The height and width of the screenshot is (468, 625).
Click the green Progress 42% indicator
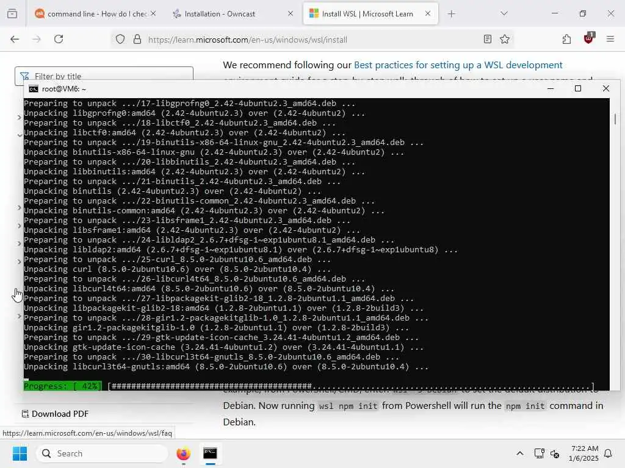(63, 386)
